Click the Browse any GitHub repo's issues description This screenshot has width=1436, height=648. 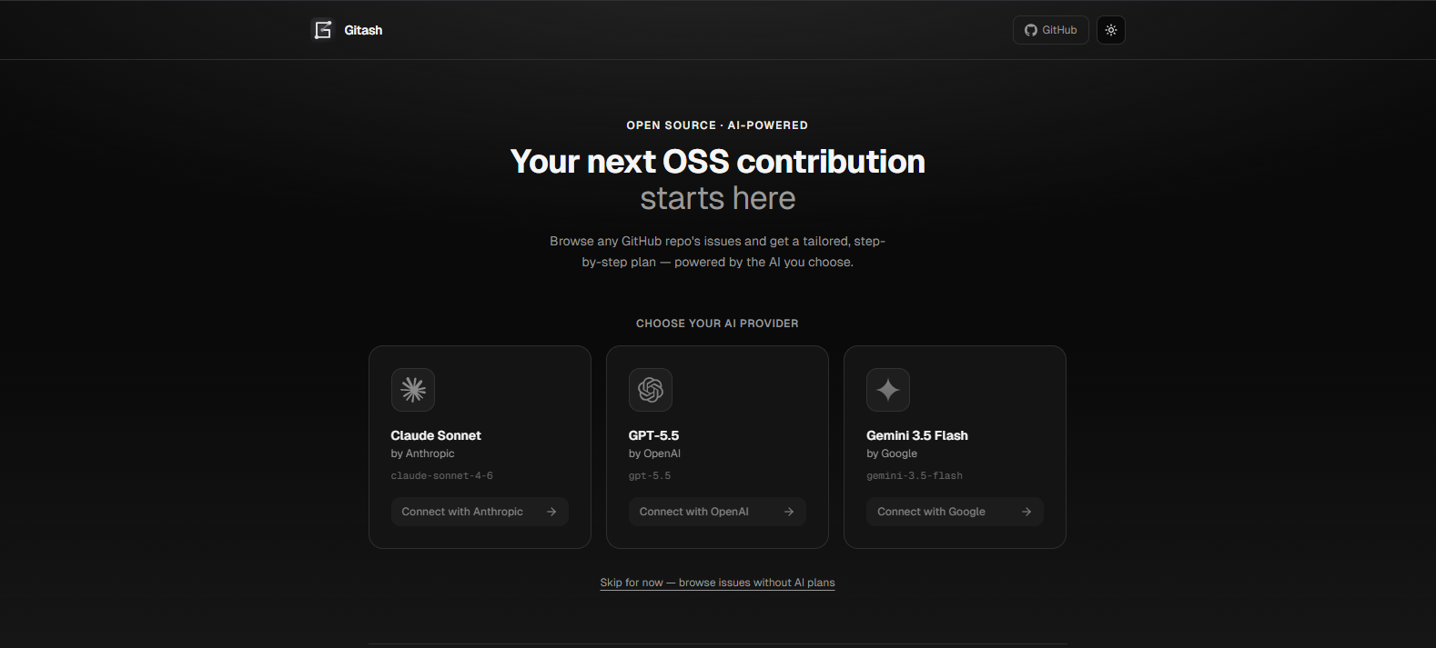pos(717,252)
